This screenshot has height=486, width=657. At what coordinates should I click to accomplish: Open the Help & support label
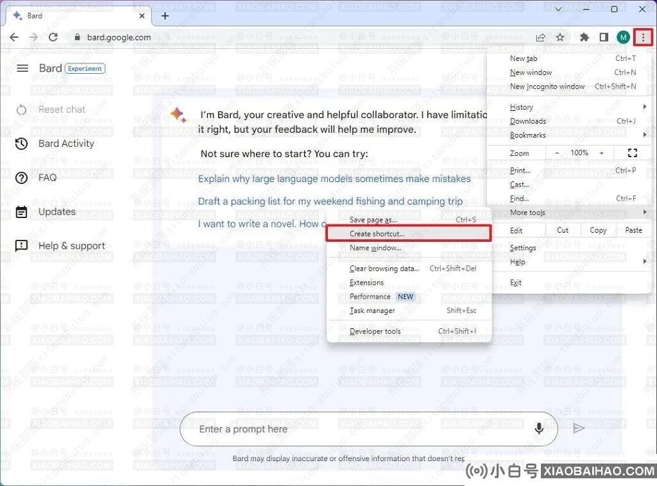[72, 246]
